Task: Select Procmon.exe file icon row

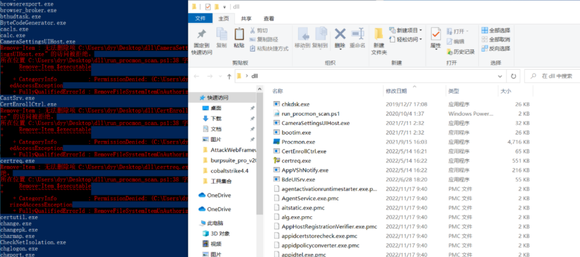Action: point(403,142)
